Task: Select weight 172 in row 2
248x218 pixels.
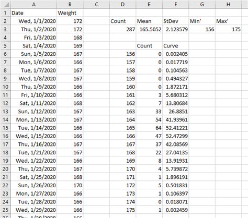Action: [x=70, y=21]
